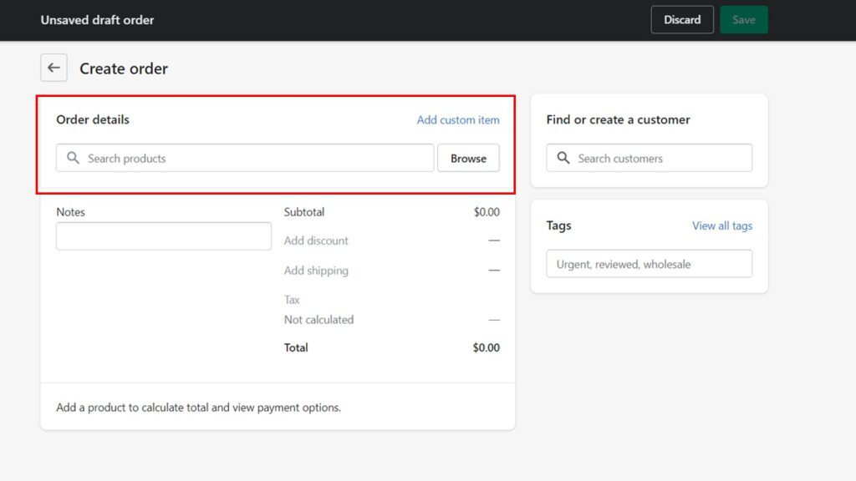This screenshot has width=856, height=481.
Task: Click the Notes input field
Action: click(163, 236)
